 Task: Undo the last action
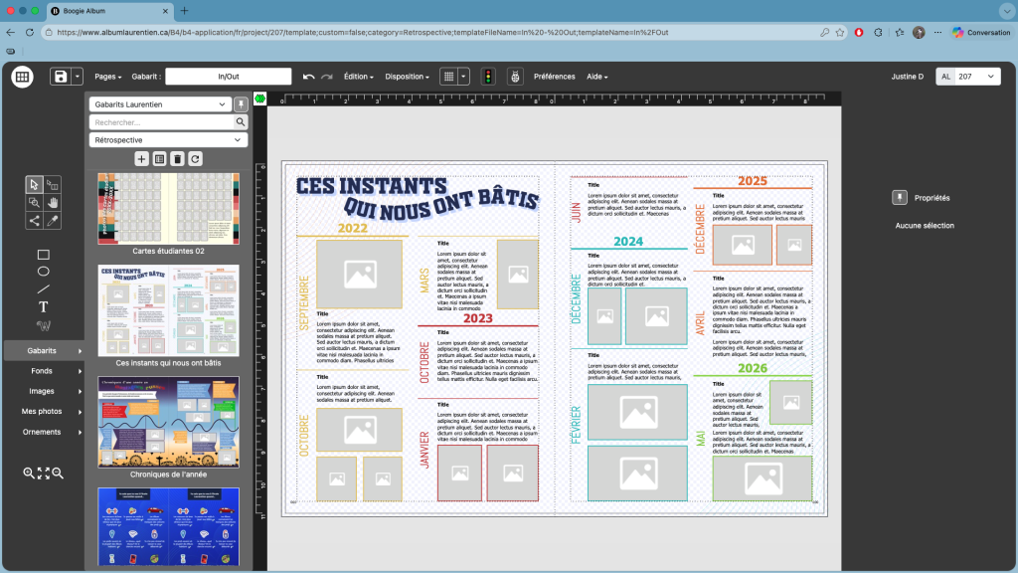(x=309, y=77)
